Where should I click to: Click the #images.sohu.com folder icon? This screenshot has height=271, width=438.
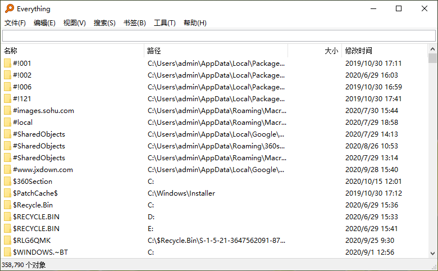[x=7, y=111]
